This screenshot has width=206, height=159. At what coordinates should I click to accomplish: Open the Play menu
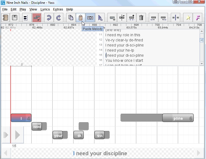click(23, 9)
